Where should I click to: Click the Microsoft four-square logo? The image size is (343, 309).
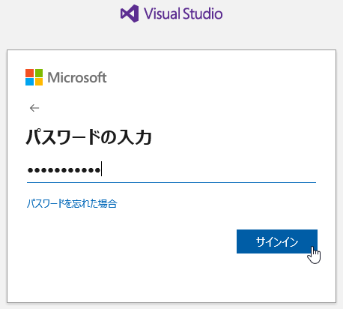tap(34, 77)
